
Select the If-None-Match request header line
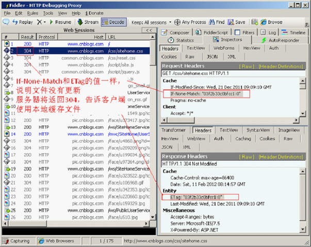tap(205, 94)
